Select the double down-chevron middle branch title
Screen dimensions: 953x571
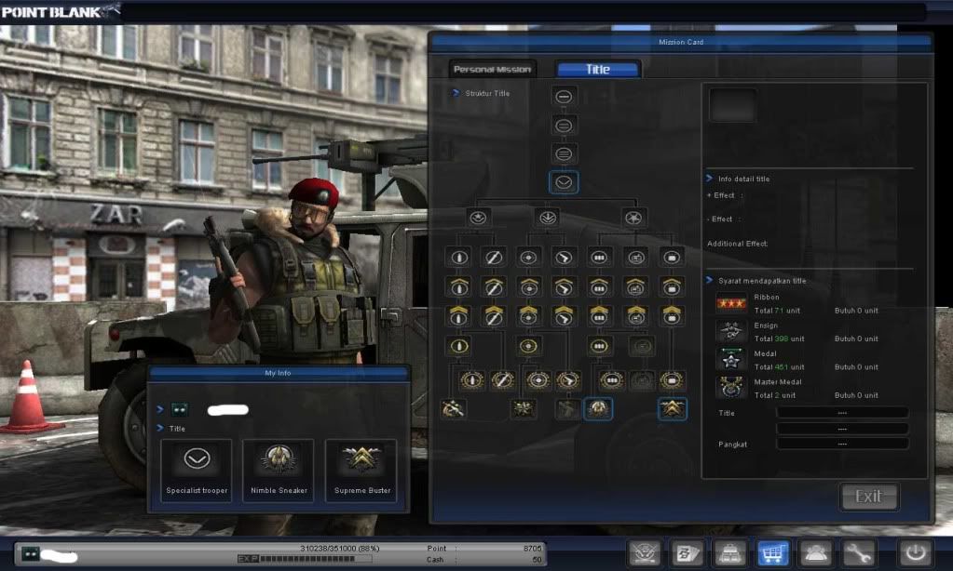pos(548,218)
